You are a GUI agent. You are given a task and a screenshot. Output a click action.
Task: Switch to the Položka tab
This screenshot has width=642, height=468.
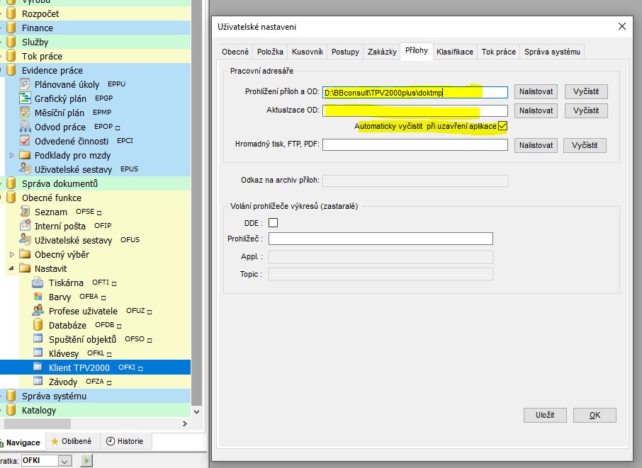click(x=270, y=52)
